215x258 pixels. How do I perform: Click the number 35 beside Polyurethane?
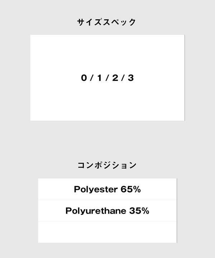(134, 211)
